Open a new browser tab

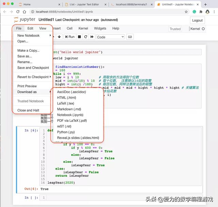coord(205,4)
